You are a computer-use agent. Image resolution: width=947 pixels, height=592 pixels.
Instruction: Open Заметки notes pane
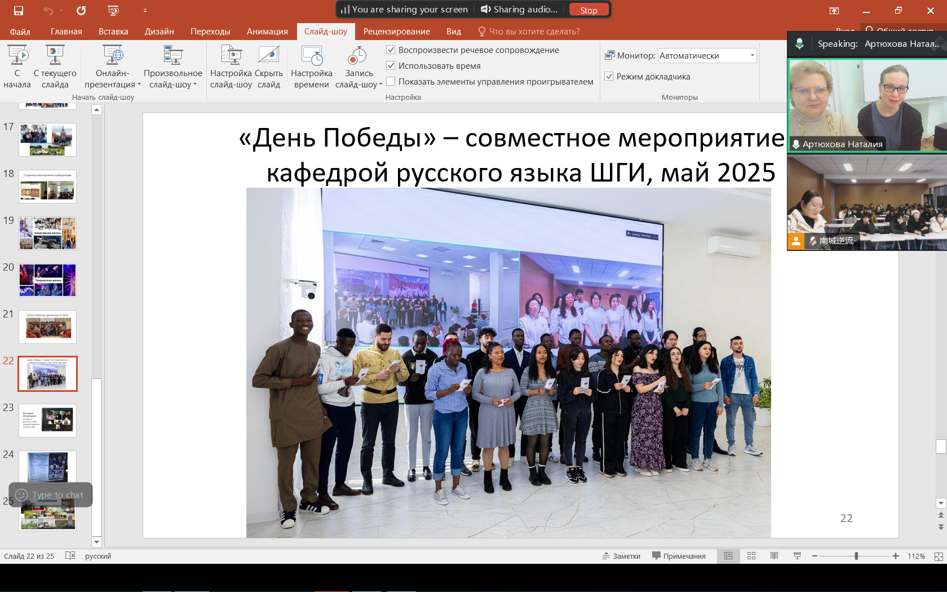tap(621, 556)
